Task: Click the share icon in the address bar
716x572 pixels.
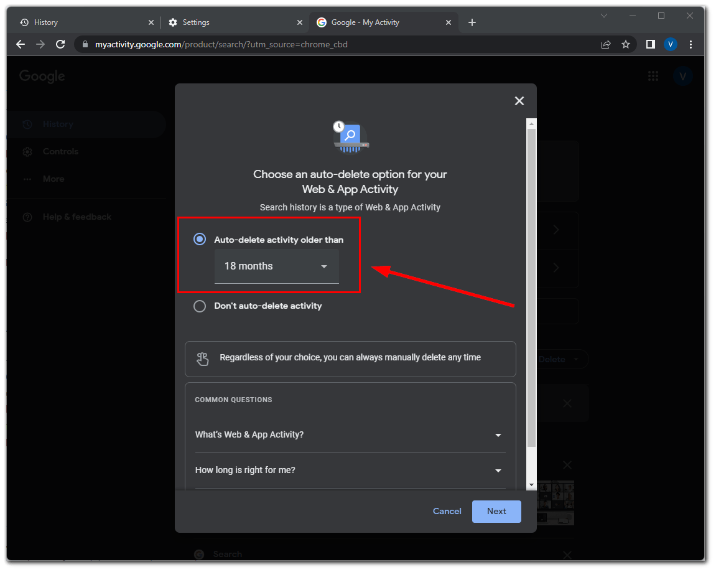Action: (x=606, y=44)
